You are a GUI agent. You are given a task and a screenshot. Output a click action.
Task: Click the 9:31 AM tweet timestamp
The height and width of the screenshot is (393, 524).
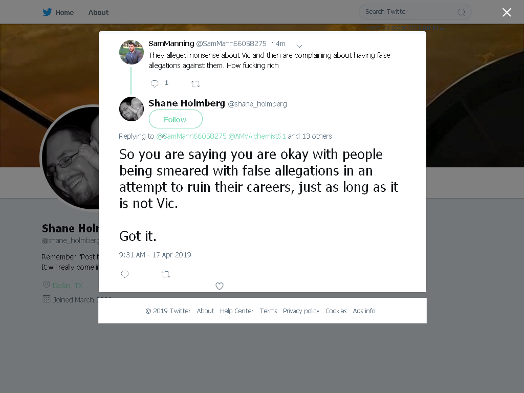[155, 255]
